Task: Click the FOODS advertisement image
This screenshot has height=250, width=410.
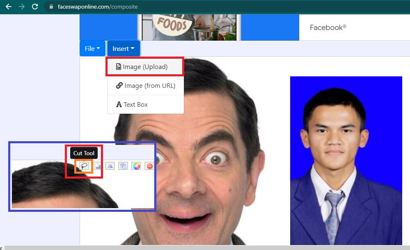Action: click(189, 27)
